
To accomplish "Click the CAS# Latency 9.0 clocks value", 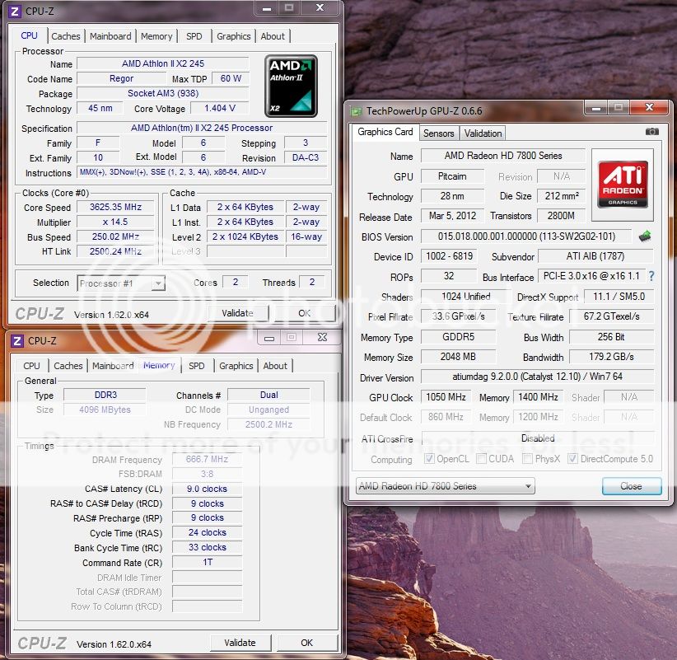I will point(207,489).
